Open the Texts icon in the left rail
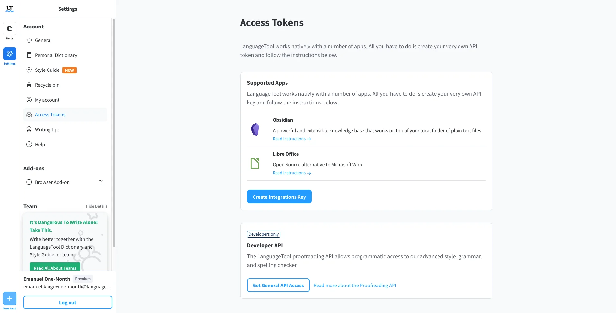Screen dimensions: 616x313 point(10,29)
